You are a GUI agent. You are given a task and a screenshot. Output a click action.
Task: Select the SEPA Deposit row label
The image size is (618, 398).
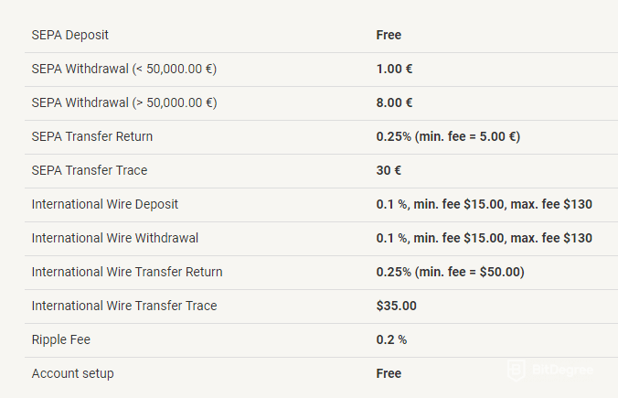pos(69,35)
